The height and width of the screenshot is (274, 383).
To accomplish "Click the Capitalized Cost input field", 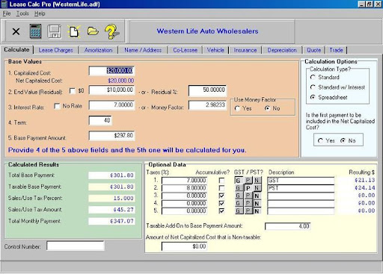I will tap(111, 71).
